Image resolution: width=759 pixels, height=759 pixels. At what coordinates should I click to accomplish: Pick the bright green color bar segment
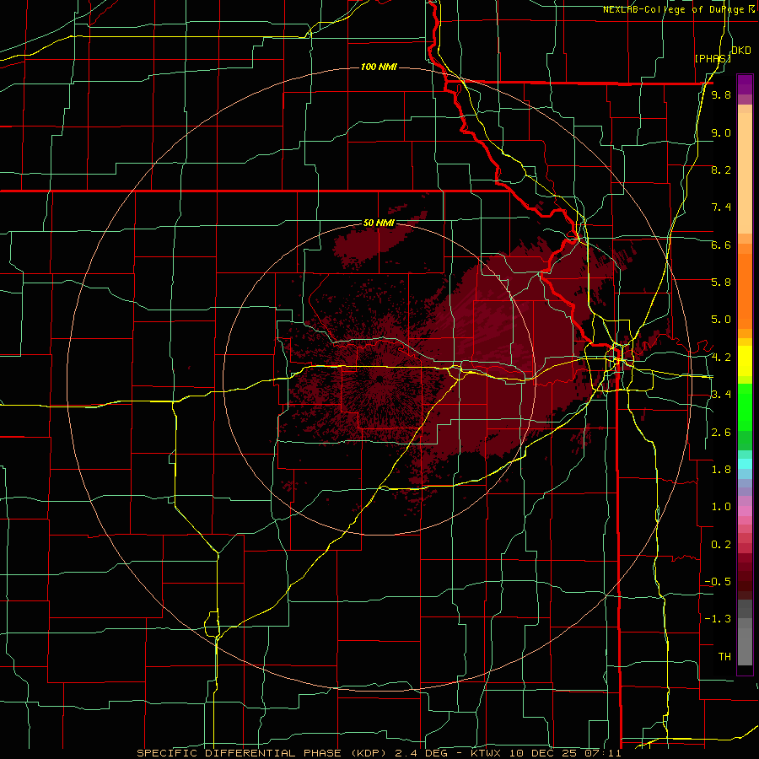click(x=745, y=406)
